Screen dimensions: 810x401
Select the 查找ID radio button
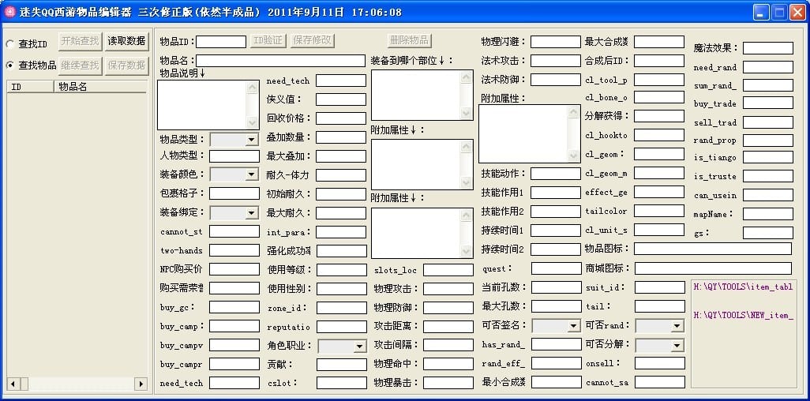pos(10,43)
